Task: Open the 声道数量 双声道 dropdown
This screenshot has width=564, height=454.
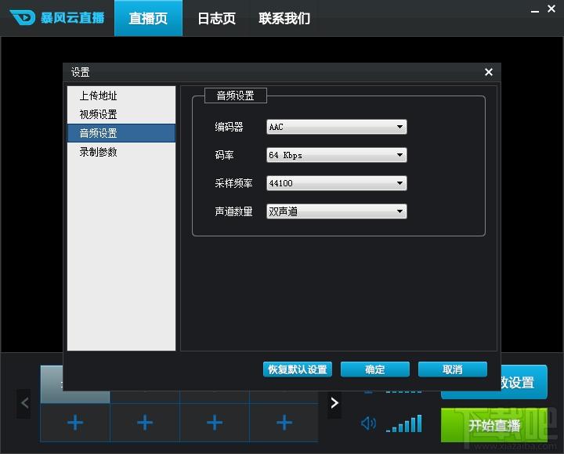Action: point(337,211)
